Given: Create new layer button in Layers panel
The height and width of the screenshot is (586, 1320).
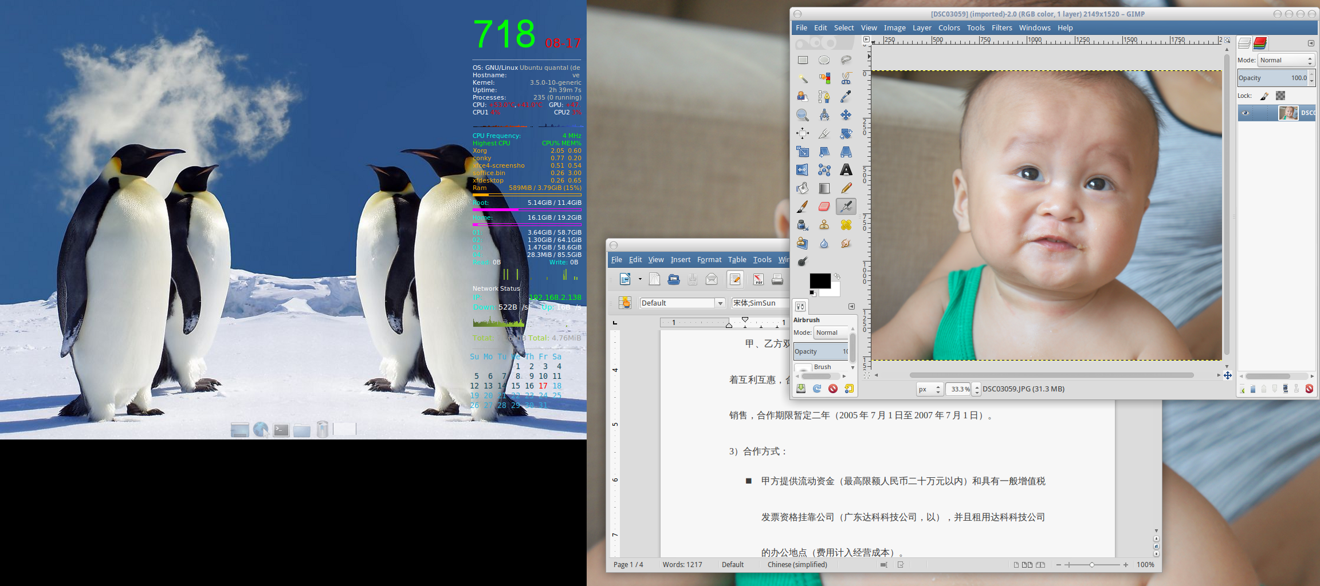Looking at the screenshot, I should point(1242,389).
